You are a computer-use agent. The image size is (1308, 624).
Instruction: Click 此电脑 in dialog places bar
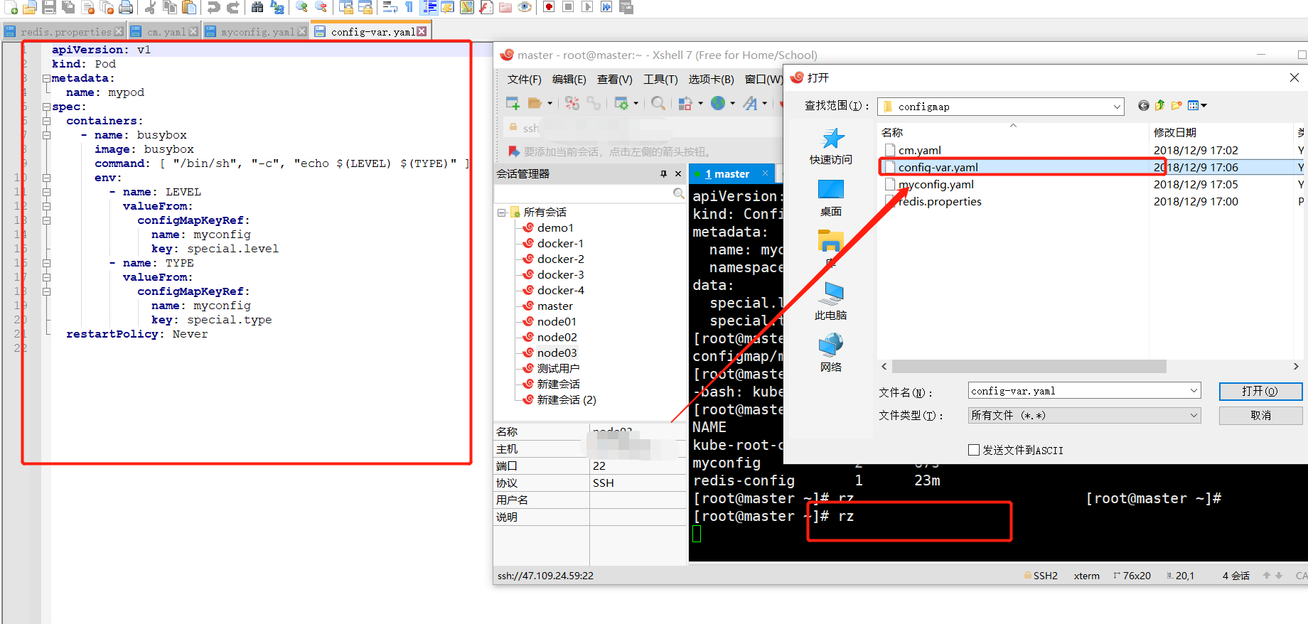coord(830,301)
